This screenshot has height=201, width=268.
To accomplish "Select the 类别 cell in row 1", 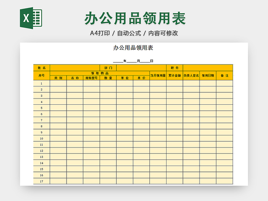I will tap(58, 83).
